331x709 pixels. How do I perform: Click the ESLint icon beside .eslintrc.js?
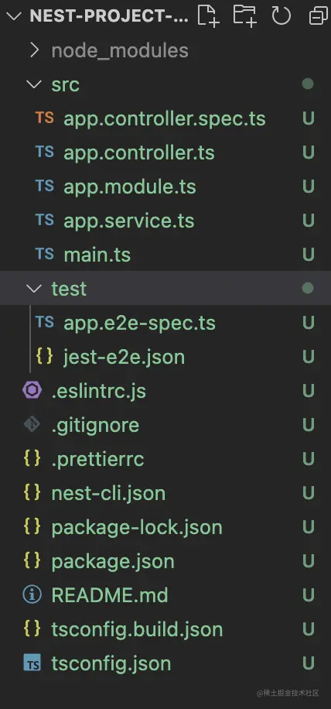[32, 391]
